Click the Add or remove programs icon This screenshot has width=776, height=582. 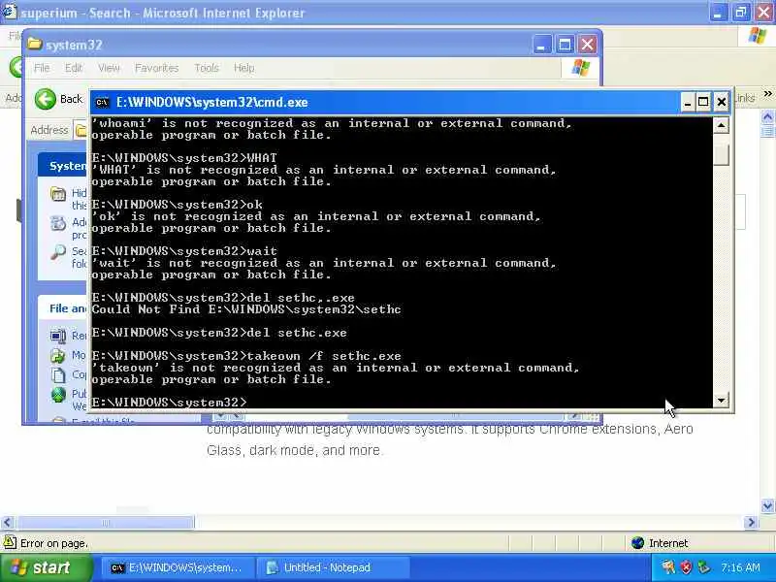pyautogui.click(x=58, y=223)
